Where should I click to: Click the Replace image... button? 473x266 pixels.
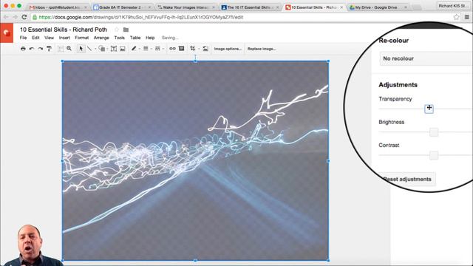coord(262,49)
